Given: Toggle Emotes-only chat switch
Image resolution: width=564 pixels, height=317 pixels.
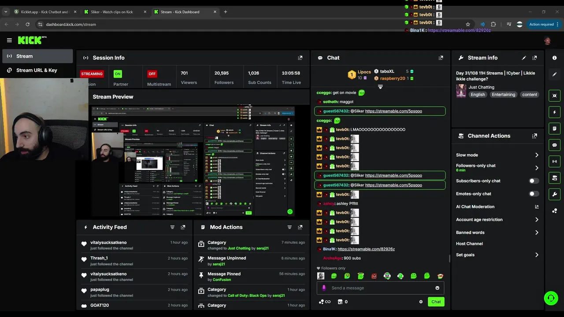Looking at the screenshot, I should coord(534,194).
